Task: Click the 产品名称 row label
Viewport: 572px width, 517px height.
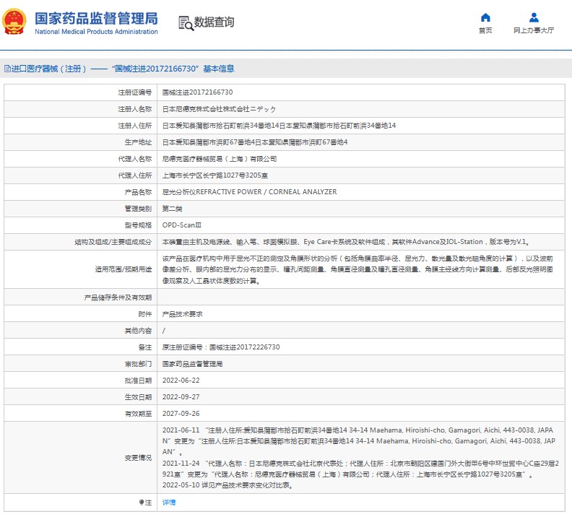Action: coord(138,192)
